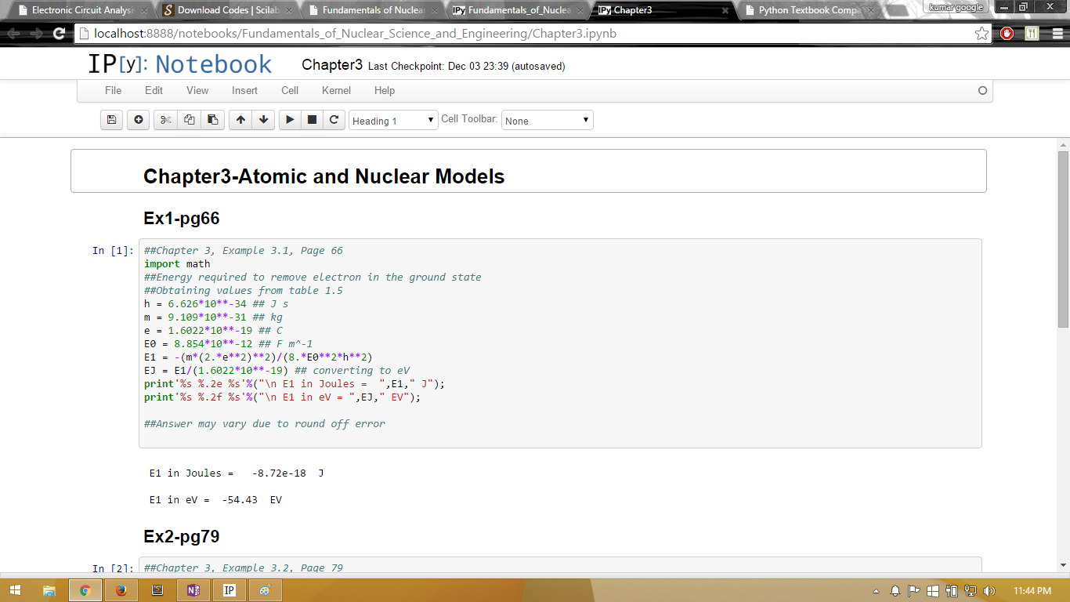Restart the kernel using the refresh icon
Screen dimensions: 1070x602
[x=334, y=120]
